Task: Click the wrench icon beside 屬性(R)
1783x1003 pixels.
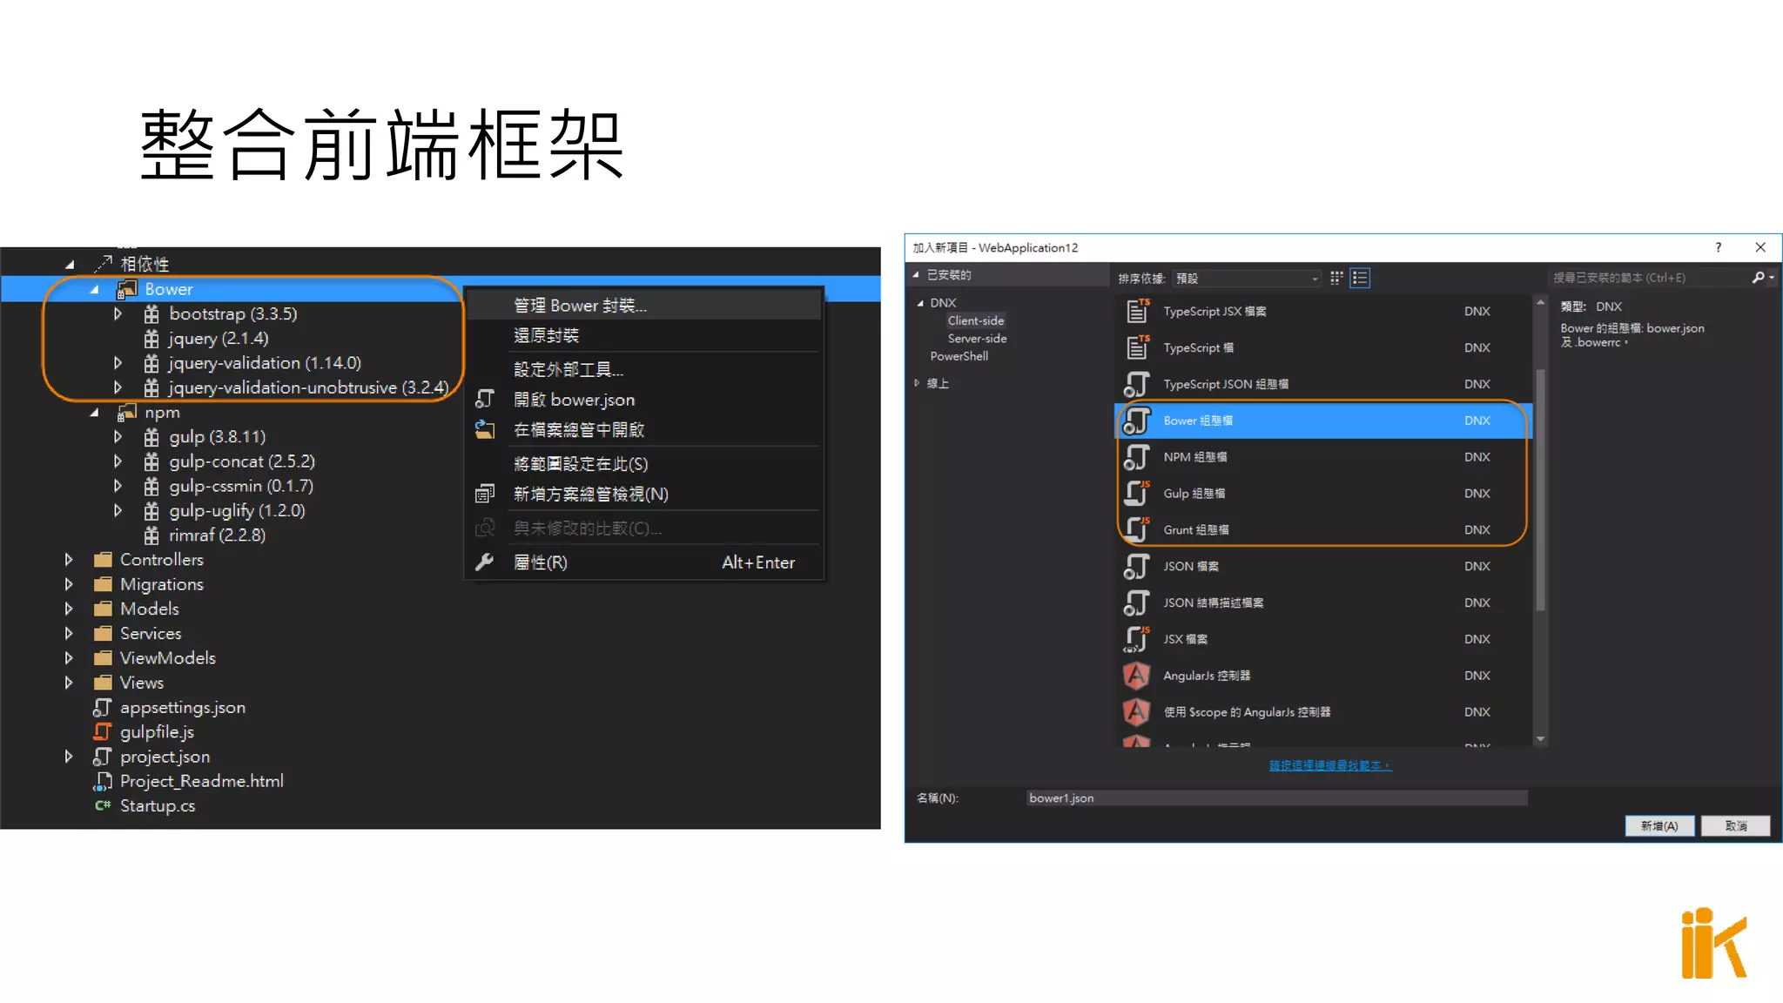Action: click(x=485, y=562)
